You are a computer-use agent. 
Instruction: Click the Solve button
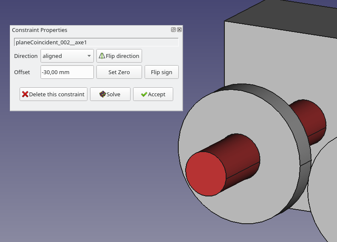pyautogui.click(x=110, y=94)
